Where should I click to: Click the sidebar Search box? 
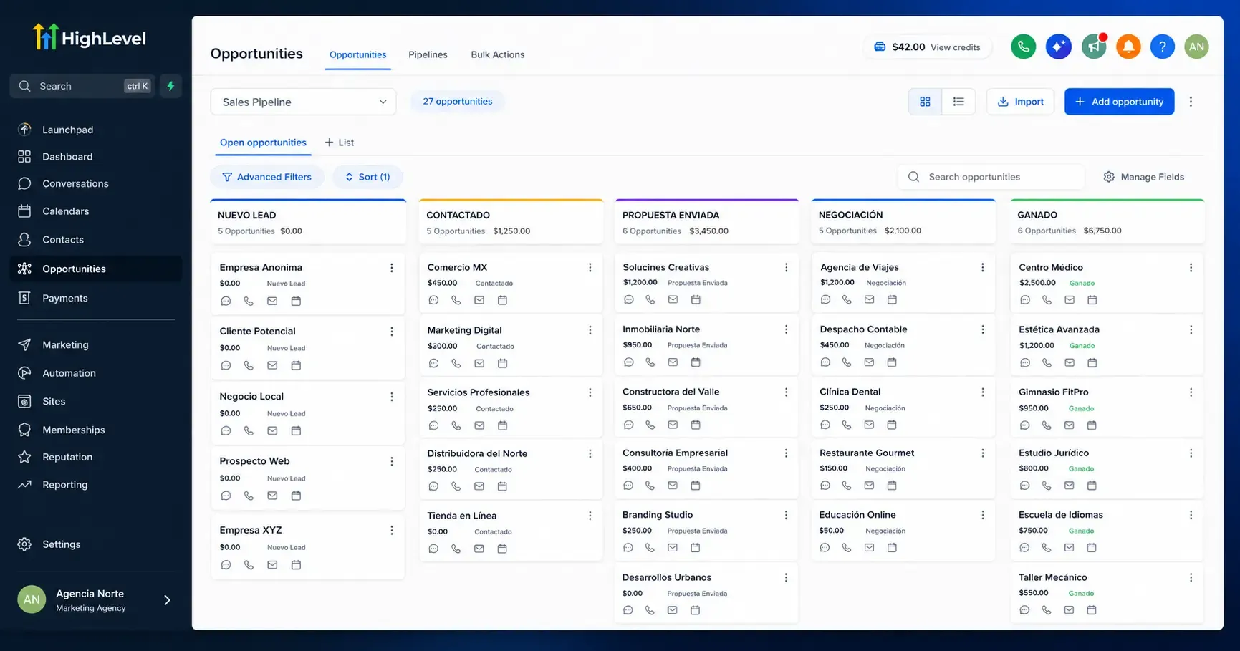point(82,86)
